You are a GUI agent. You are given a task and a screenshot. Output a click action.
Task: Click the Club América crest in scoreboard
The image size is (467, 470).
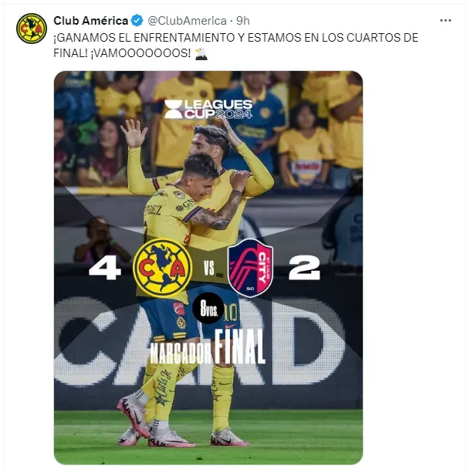[162, 268]
